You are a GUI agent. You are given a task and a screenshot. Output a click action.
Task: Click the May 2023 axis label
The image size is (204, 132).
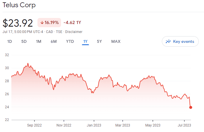[x=153, y=125]
